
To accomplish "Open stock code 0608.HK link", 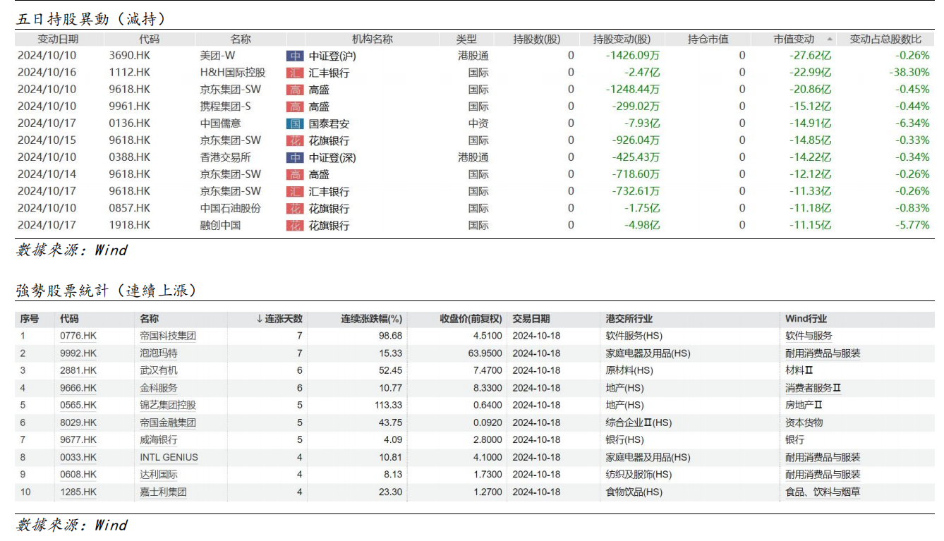I will click(x=78, y=475).
